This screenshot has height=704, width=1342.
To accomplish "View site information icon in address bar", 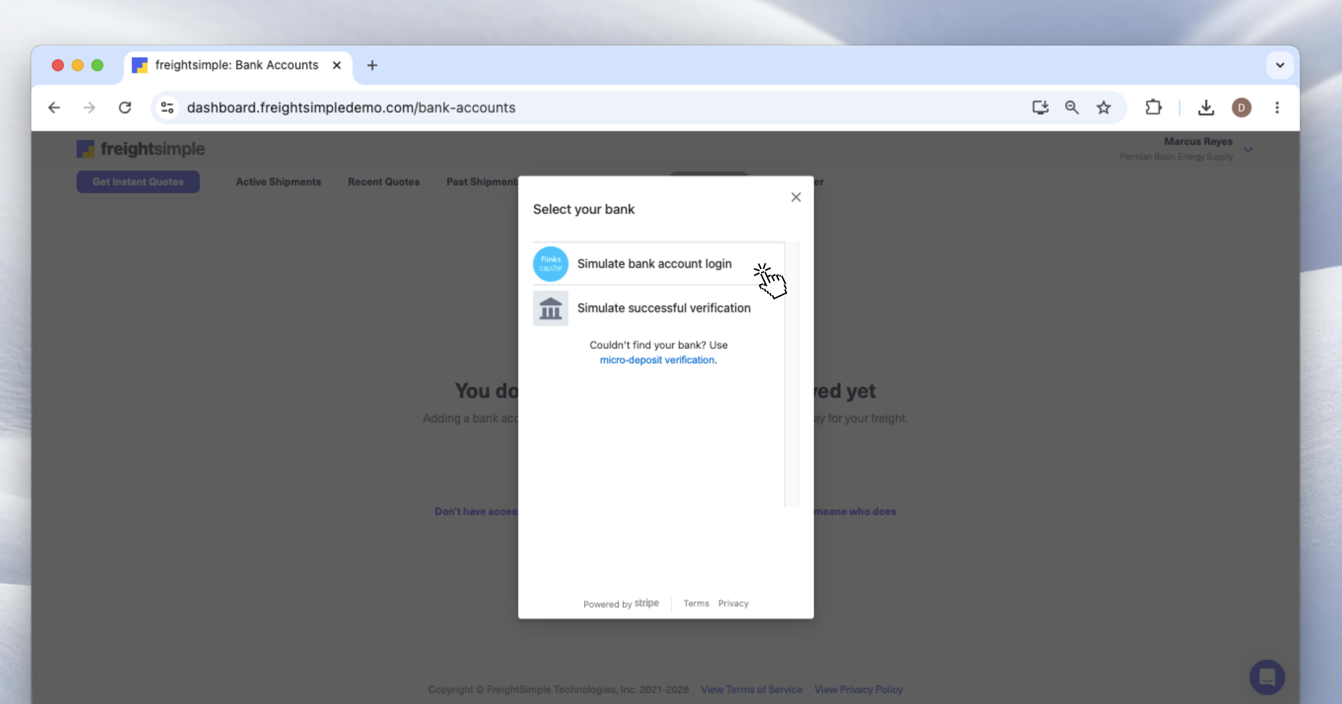I will click(x=167, y=108).
